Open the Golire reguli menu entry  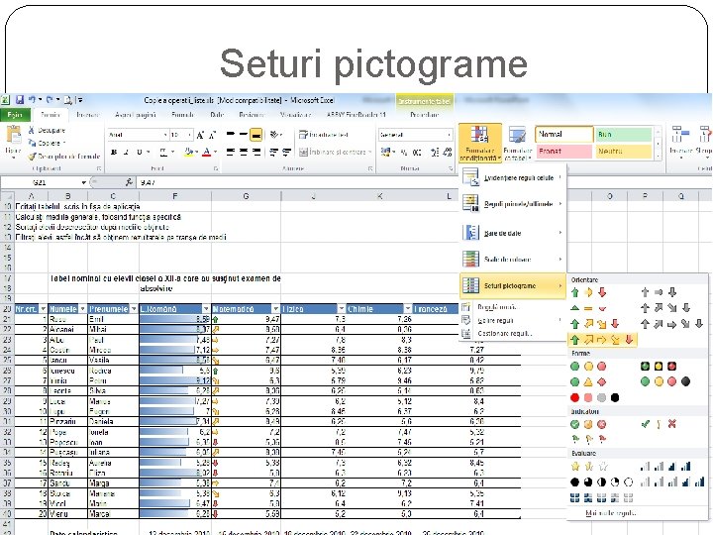pos(513,320)
